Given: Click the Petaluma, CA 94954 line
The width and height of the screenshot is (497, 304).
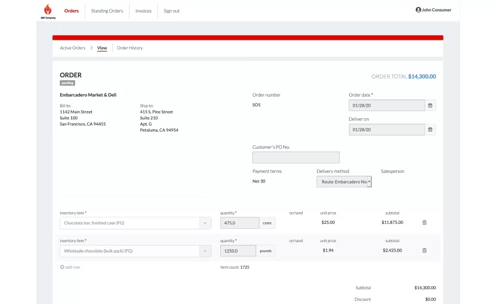Looking at the screenshot, I should coord(159,130).
